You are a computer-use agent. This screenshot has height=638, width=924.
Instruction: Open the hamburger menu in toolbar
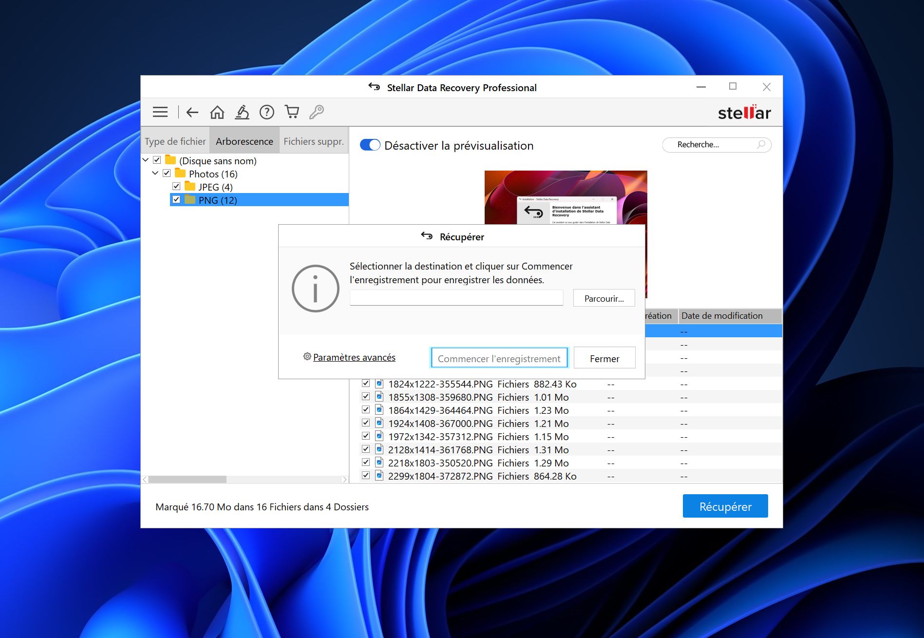click(x=160, y=112)
